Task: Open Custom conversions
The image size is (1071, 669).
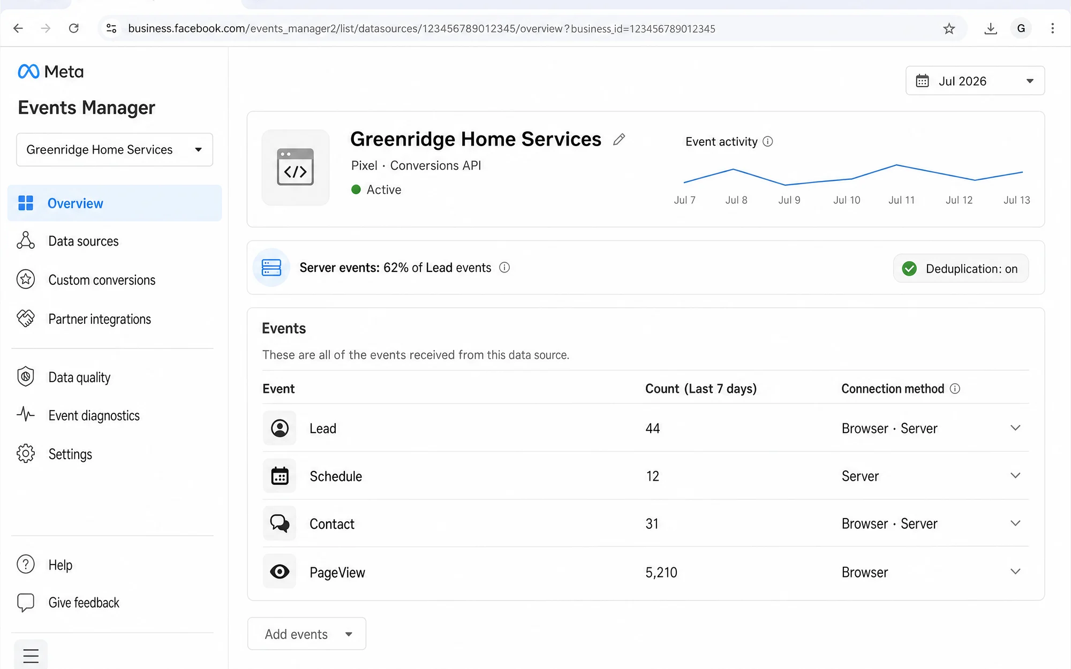Action: click(x=102, y=280)
